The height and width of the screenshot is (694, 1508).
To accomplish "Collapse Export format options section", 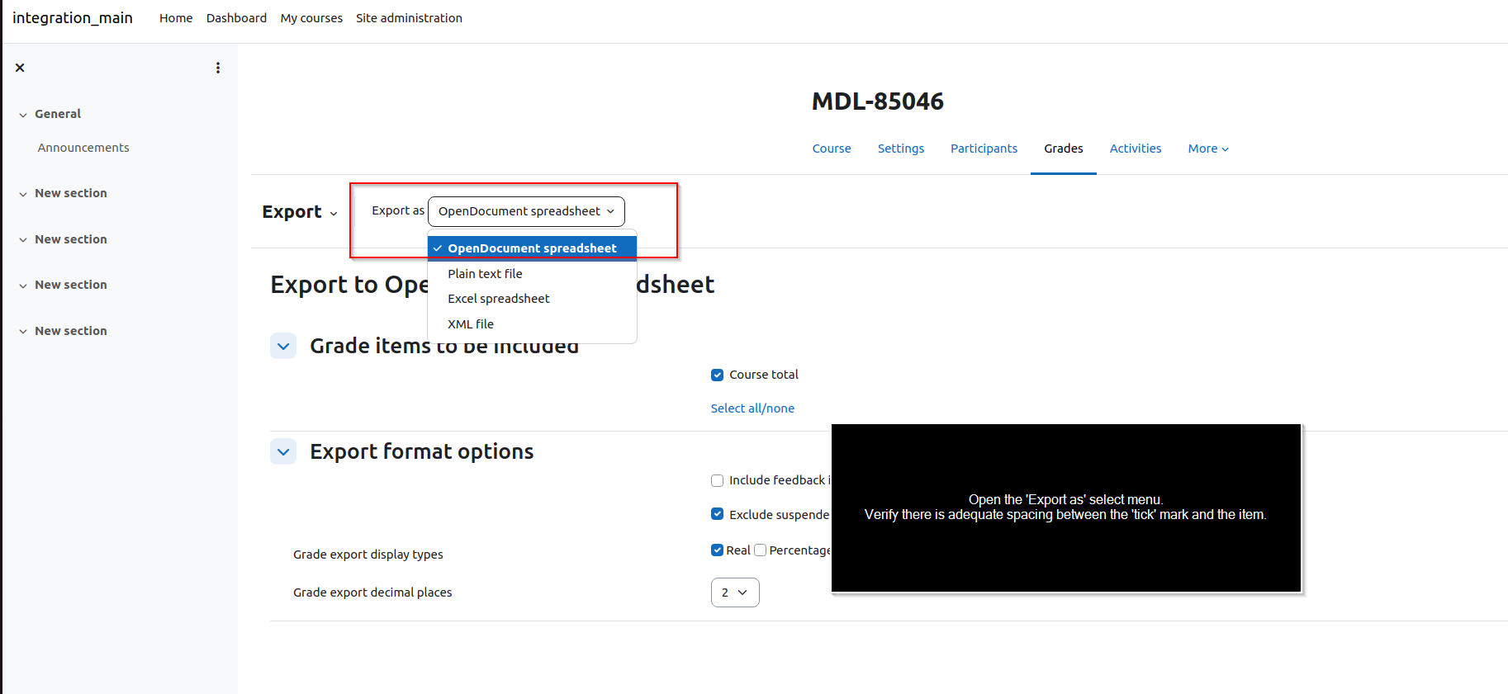I will (283, 451).
